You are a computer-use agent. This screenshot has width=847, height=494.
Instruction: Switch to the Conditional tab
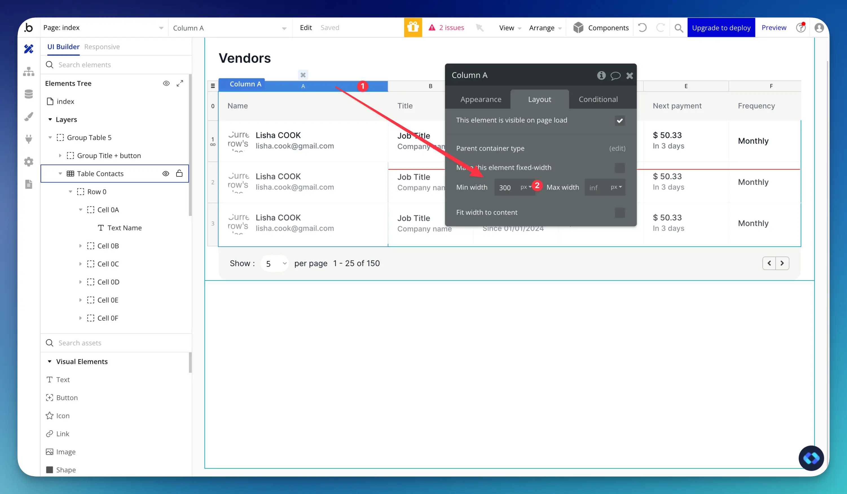pos(598,99)
